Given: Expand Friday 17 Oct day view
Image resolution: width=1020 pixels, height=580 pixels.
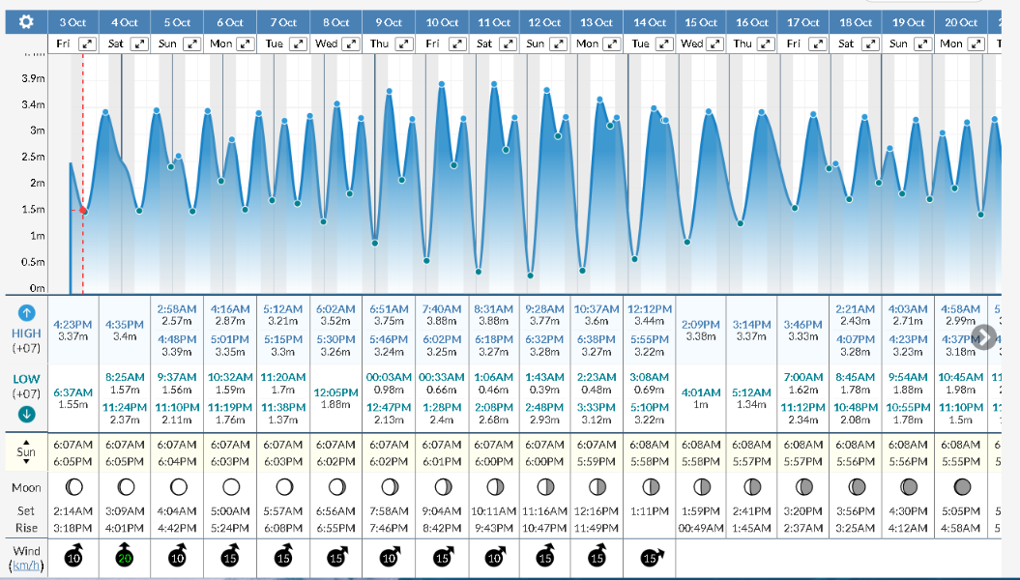Looking at the screenshot, I should pos(817,44).
